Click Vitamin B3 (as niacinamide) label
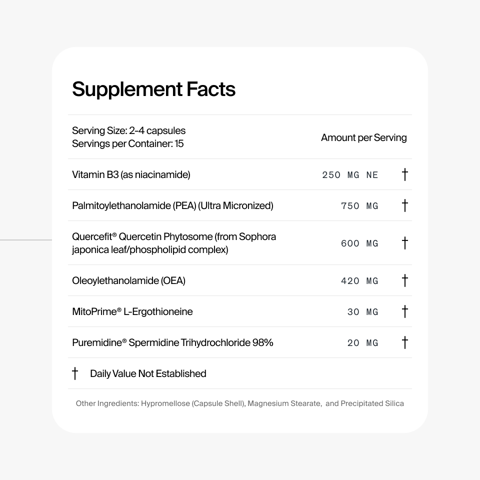Screen dimensions: 480x480 [131, 174]
